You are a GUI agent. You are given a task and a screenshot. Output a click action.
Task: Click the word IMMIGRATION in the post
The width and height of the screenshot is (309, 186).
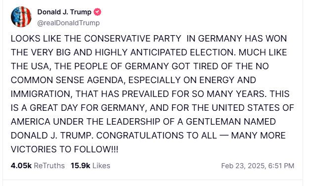[41, 94]
